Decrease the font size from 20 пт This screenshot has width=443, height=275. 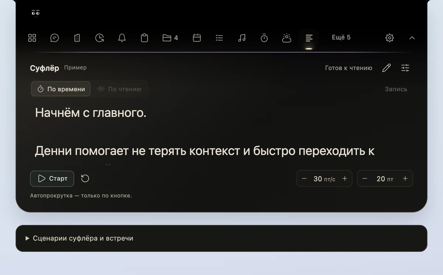pyautogui.click(x=365, y=179)
